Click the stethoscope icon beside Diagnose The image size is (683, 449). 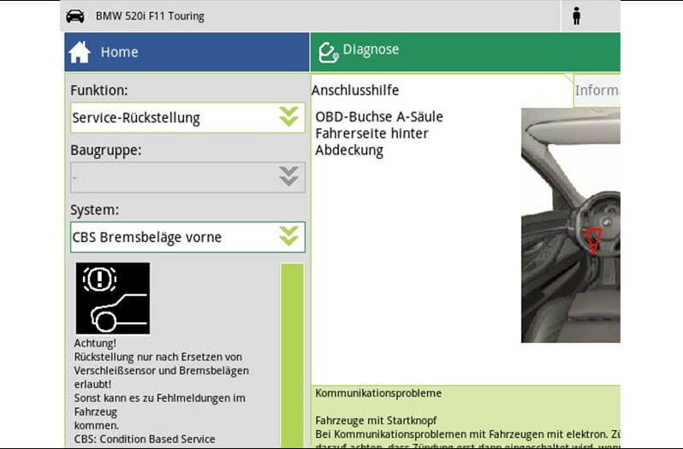click(x=328, y=51)
